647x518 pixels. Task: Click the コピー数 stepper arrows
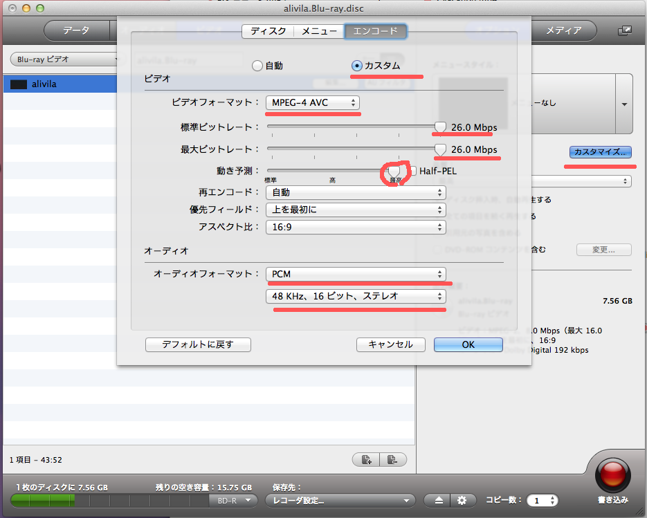[552, 501]
